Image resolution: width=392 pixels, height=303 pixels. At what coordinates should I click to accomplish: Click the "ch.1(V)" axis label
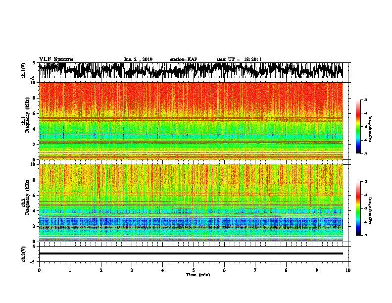click(x=24, y=70)
